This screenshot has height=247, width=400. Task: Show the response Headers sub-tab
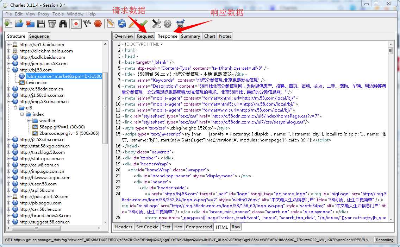[x=124, y=227]
